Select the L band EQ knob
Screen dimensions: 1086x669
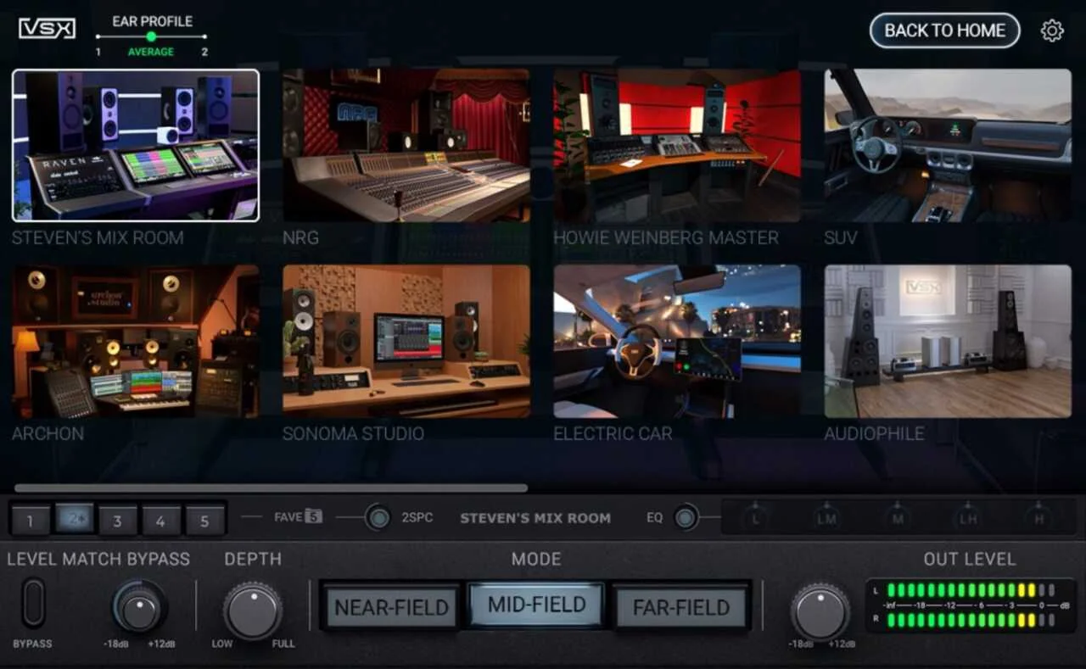click(x=755, y=517)
